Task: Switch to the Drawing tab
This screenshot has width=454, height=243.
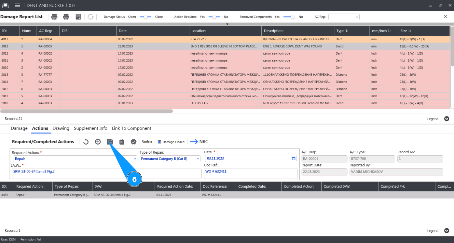Action: click(x=61, y=128)
